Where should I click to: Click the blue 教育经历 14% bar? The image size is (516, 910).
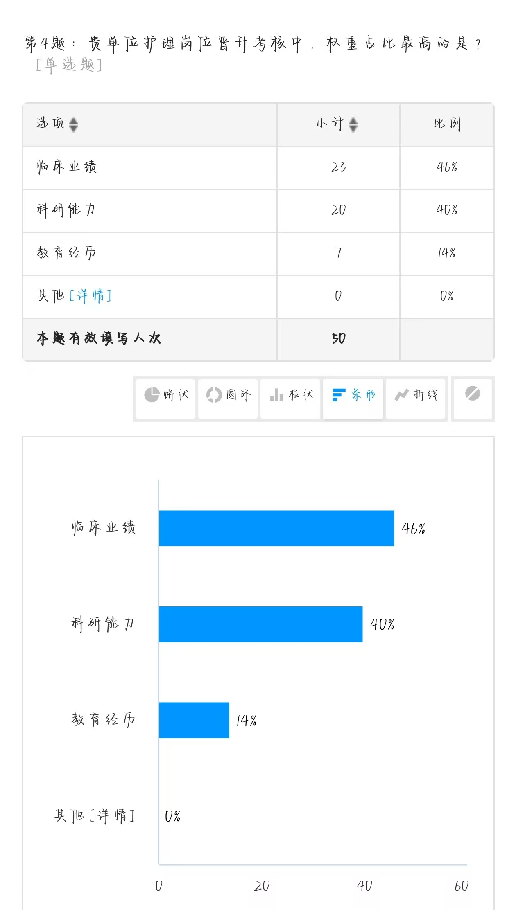click(x=194, y=720)
